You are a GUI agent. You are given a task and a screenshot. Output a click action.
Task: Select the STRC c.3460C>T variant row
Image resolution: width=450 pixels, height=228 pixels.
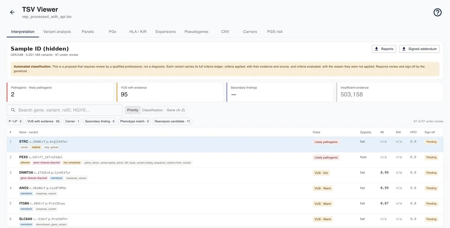coord(225,144)
